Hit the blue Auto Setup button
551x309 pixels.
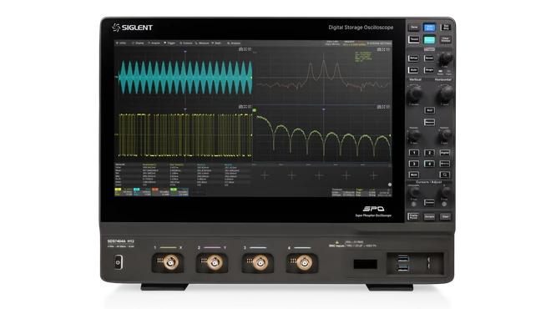click(429, 28)
